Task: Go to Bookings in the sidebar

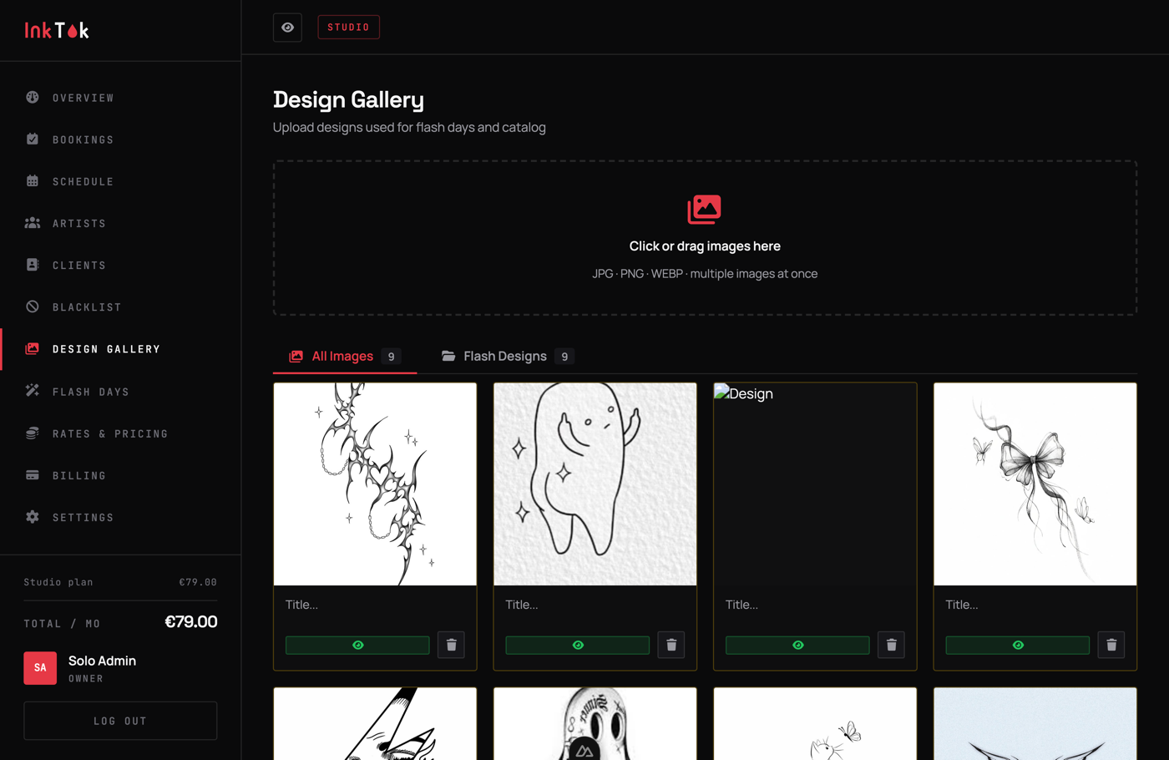Action: click(120, 139)
